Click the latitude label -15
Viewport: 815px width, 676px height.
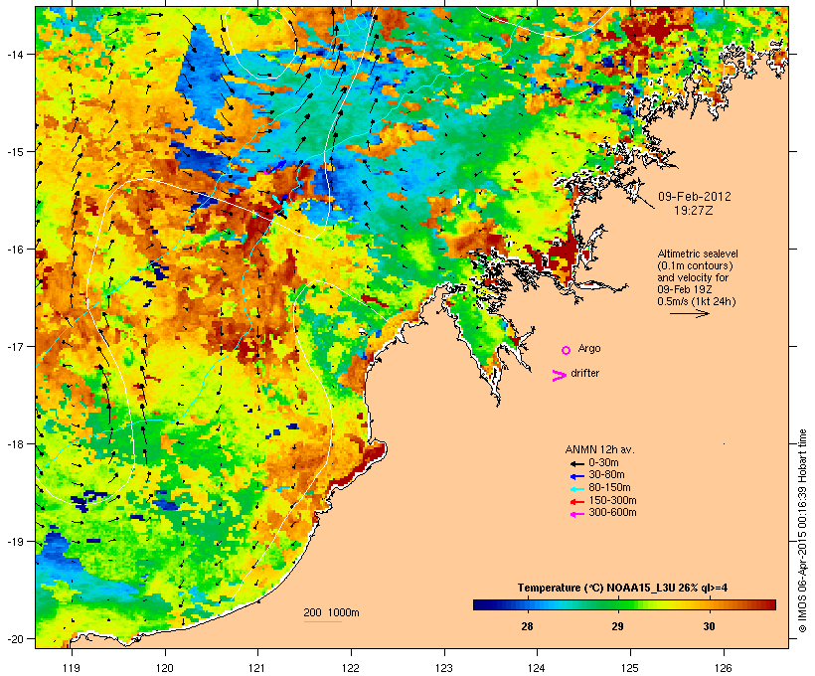(x=14, y=152)
